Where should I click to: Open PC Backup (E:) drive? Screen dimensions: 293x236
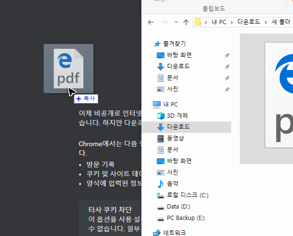click(186, 218)
